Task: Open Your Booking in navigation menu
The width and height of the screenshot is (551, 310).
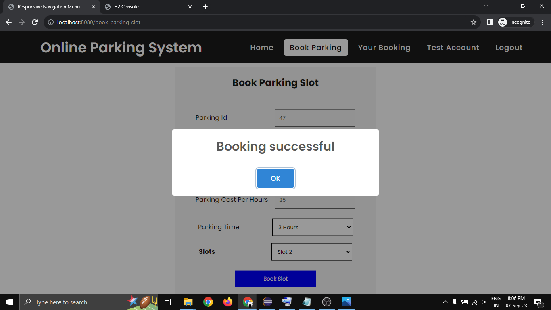Action: click(x=384, y=48)
